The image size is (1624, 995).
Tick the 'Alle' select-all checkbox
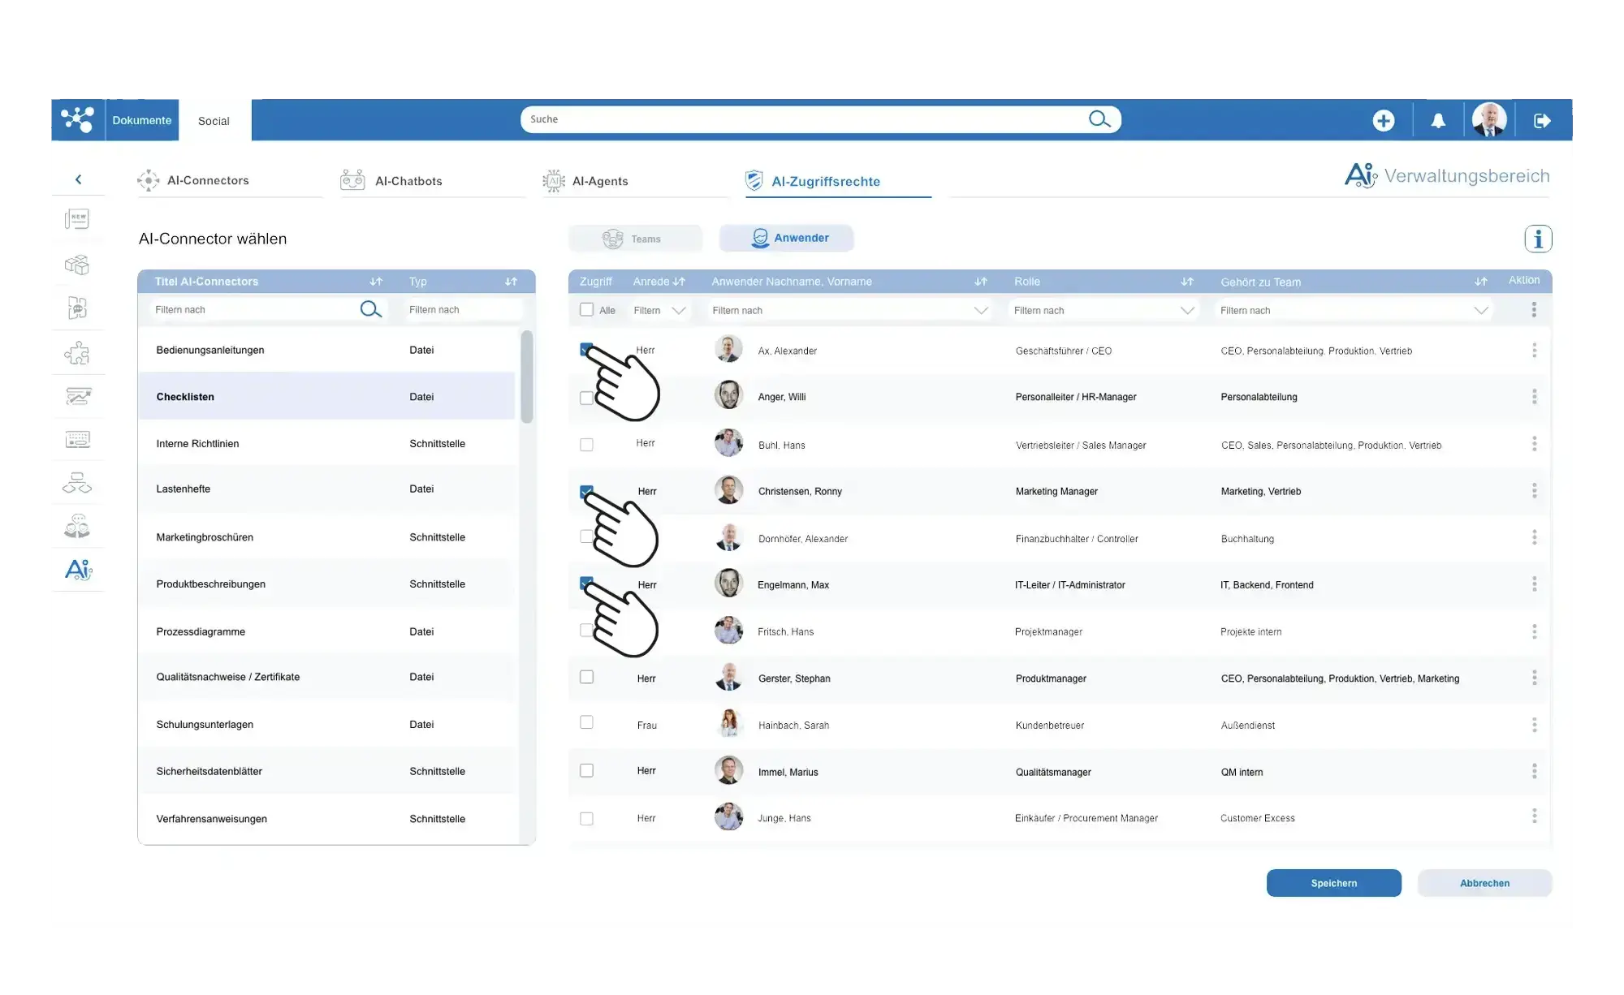pos(586,309)
